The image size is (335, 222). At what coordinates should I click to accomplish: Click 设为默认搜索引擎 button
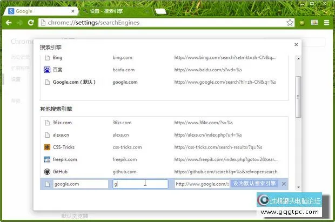[254, 183]
